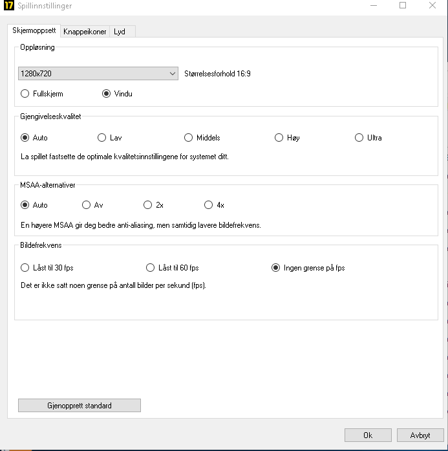Switch to the Skjermoppsett tab

tap(34, 30)
